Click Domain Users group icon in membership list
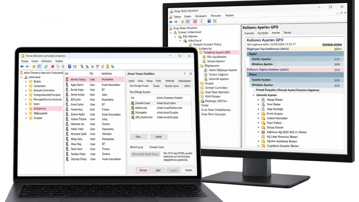Viewport: 359px width, 202px height. tap(133, 103)
